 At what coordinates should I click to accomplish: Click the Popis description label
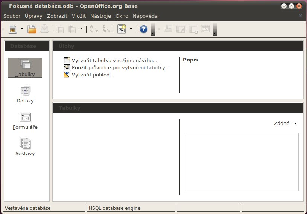coord(190,60)
